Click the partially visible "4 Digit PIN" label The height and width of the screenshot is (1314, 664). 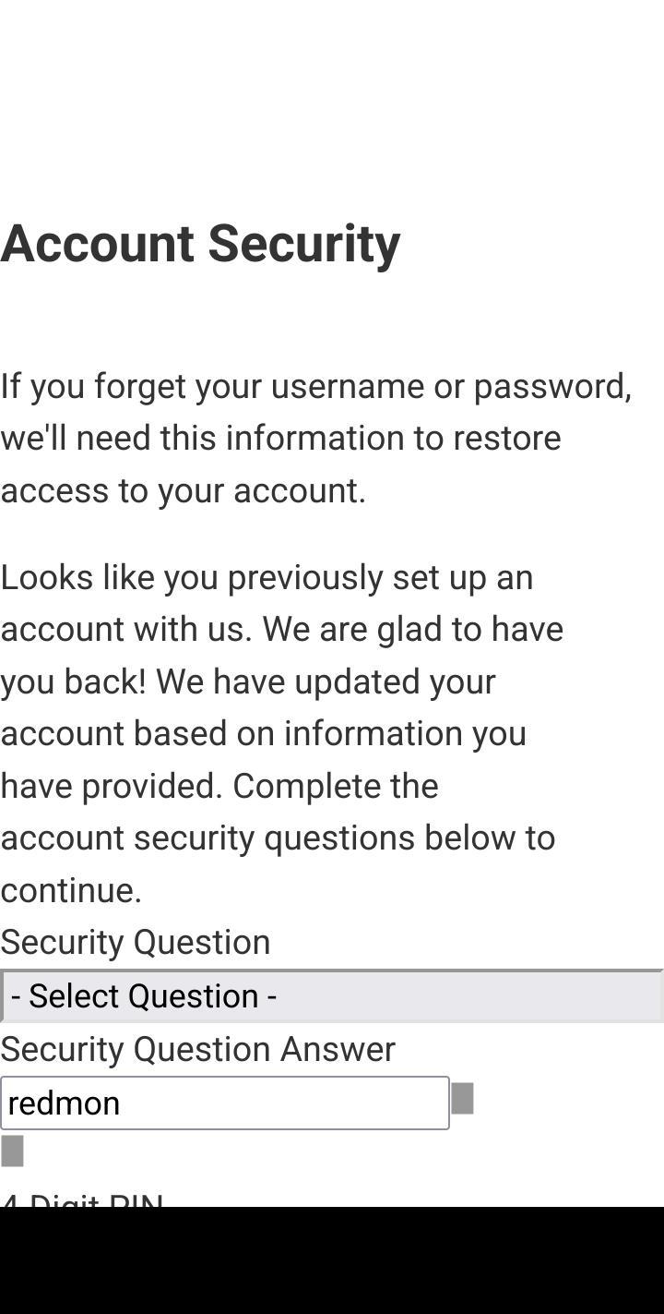pos(82,1199)
